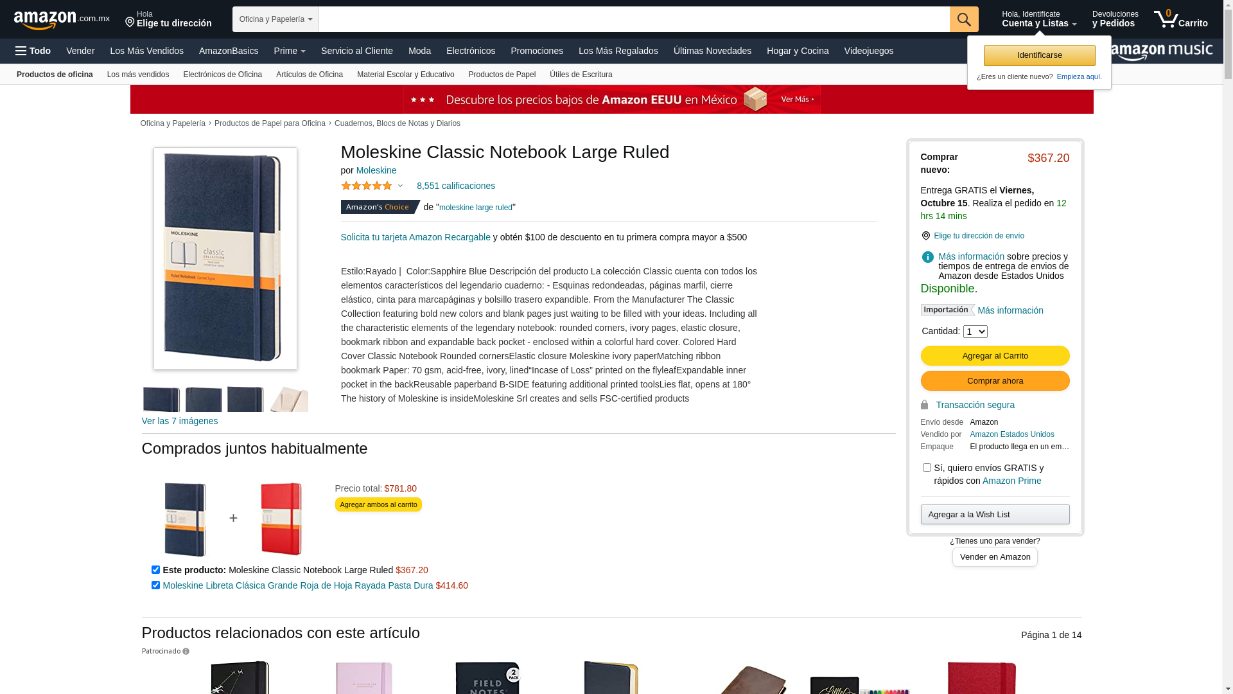The height and width of the screenshot is (694, 1233).
Task: Open the 8,551 calificaciones link
Action: [x=456, y=186]
